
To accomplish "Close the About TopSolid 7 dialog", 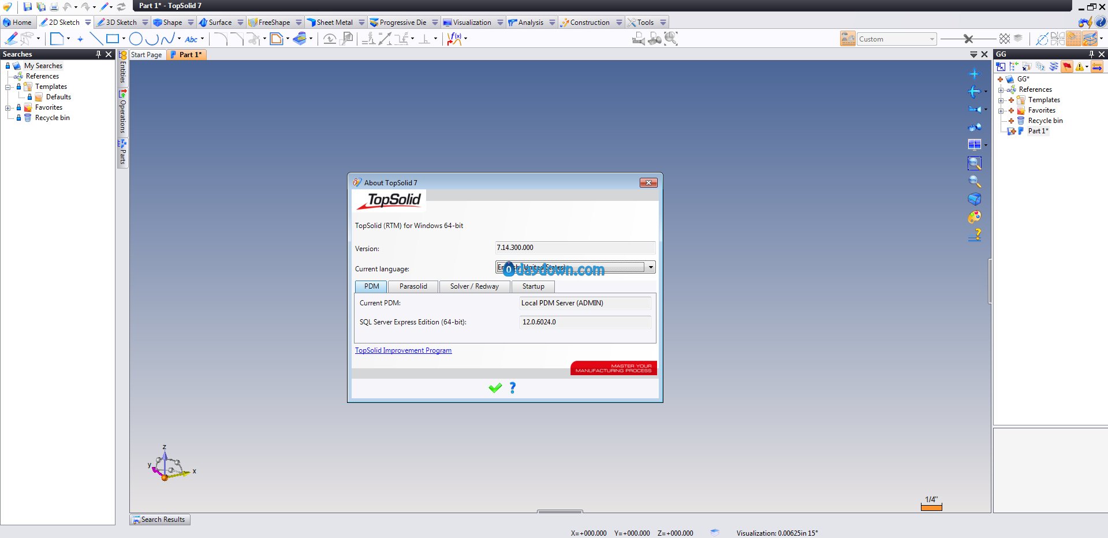I will pyautogui.click(x=648, y=182).
